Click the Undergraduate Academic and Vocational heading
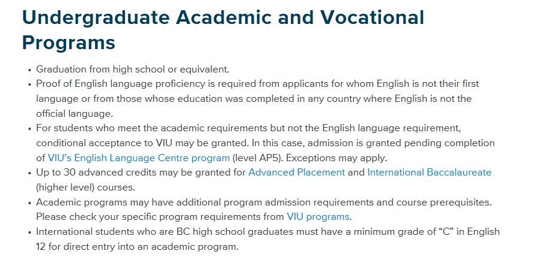The width and height of the screenshot is (554, 266). click(x=223, y=17)
